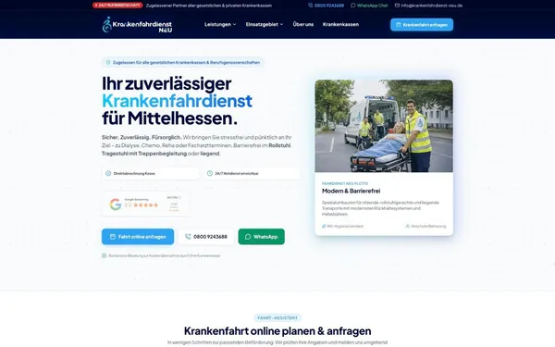Screen dimensions: 555x347
Task: Click the WhatsApp icon in the green button
Action: pos(248,237)
